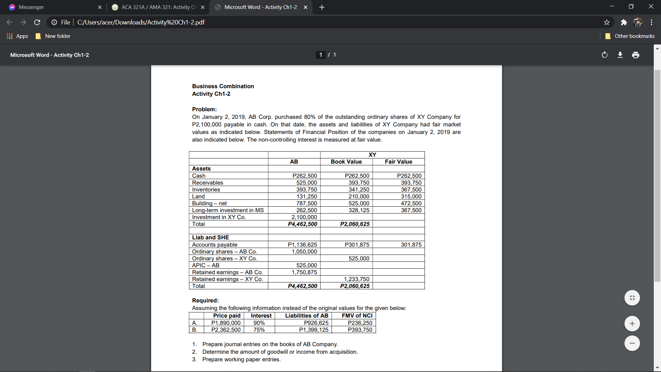Reload the current page
The image size is (661, 372).
coord(37,22)
